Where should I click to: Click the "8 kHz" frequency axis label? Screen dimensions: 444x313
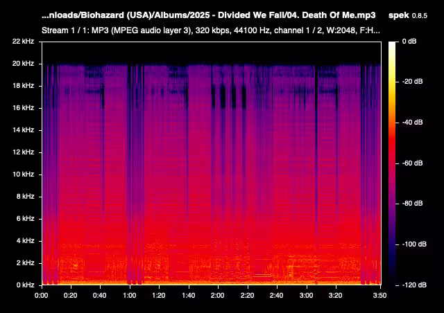(25, 196)
